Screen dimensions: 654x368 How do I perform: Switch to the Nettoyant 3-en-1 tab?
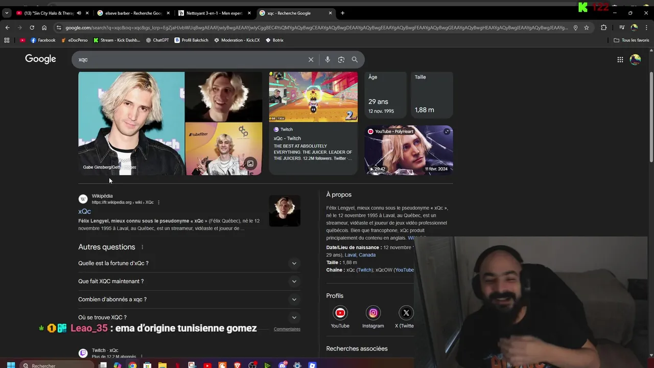[x=214, y=13]
